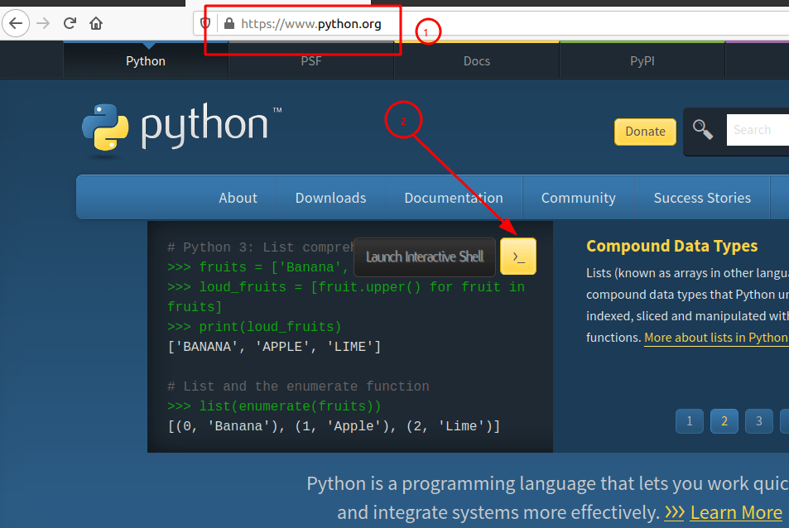
Task: Follow the Learn More link
Action: click(735, 513)
